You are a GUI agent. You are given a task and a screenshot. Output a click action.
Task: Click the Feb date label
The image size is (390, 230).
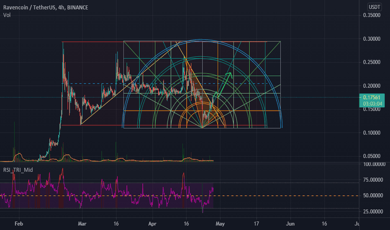(x=19, y=224)
